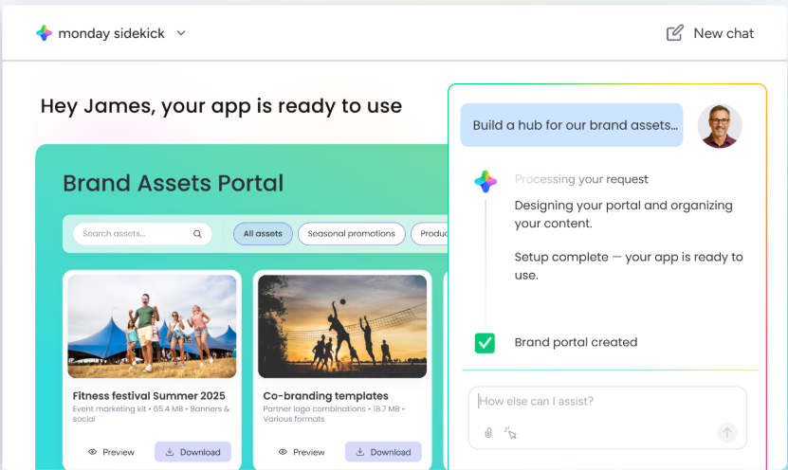This screenshot has height=470, width=788.
Task: Click download arrow icon on Co-branding card
Action: click(360, 452)
